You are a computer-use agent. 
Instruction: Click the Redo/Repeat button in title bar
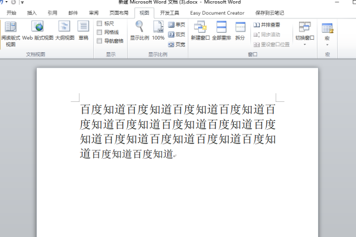14,2
